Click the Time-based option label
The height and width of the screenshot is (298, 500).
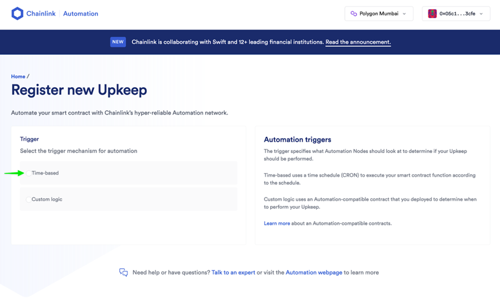(45, 173)
